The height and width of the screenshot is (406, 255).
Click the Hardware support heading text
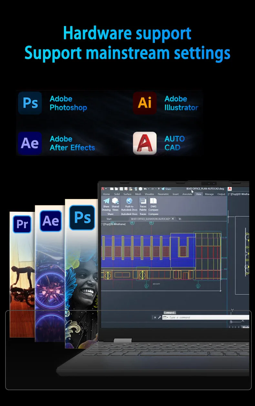click(x=127, y=33)
